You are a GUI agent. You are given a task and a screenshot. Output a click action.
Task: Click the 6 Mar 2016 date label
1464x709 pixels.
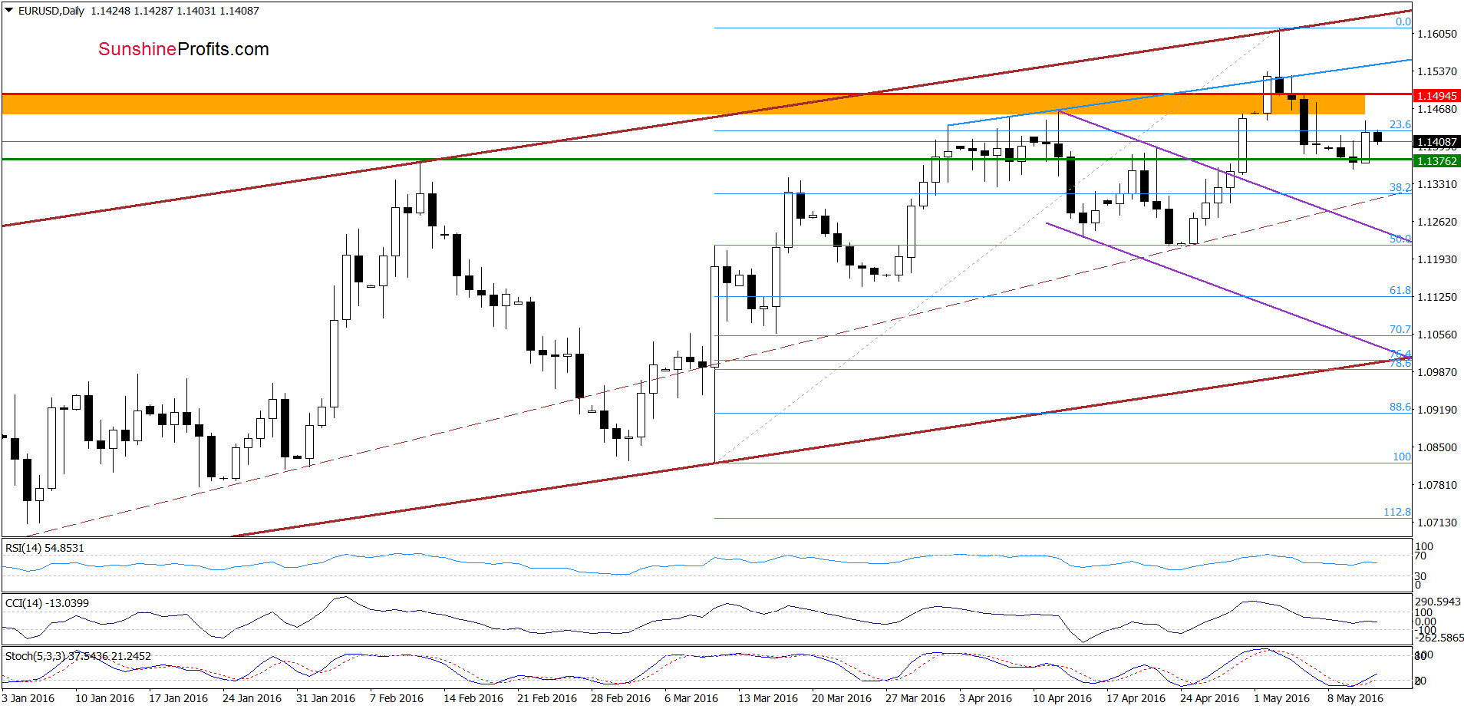coord(691,698)
